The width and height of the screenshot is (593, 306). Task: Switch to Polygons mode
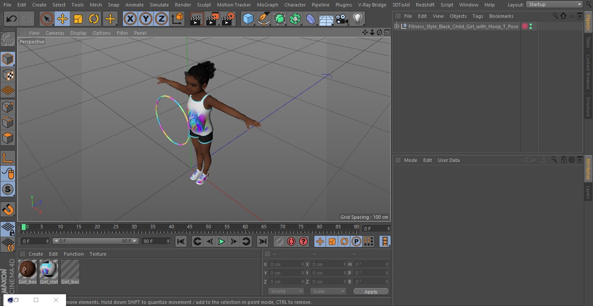click(8, 138)
